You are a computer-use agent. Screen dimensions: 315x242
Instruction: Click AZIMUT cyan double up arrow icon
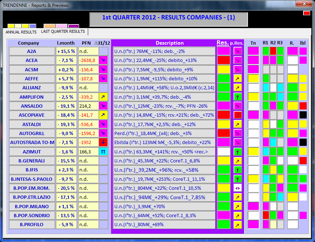tap(103, 152)
